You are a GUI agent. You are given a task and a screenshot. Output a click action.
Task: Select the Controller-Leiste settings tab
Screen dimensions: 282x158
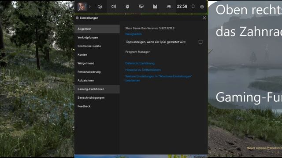click(97, 46)
